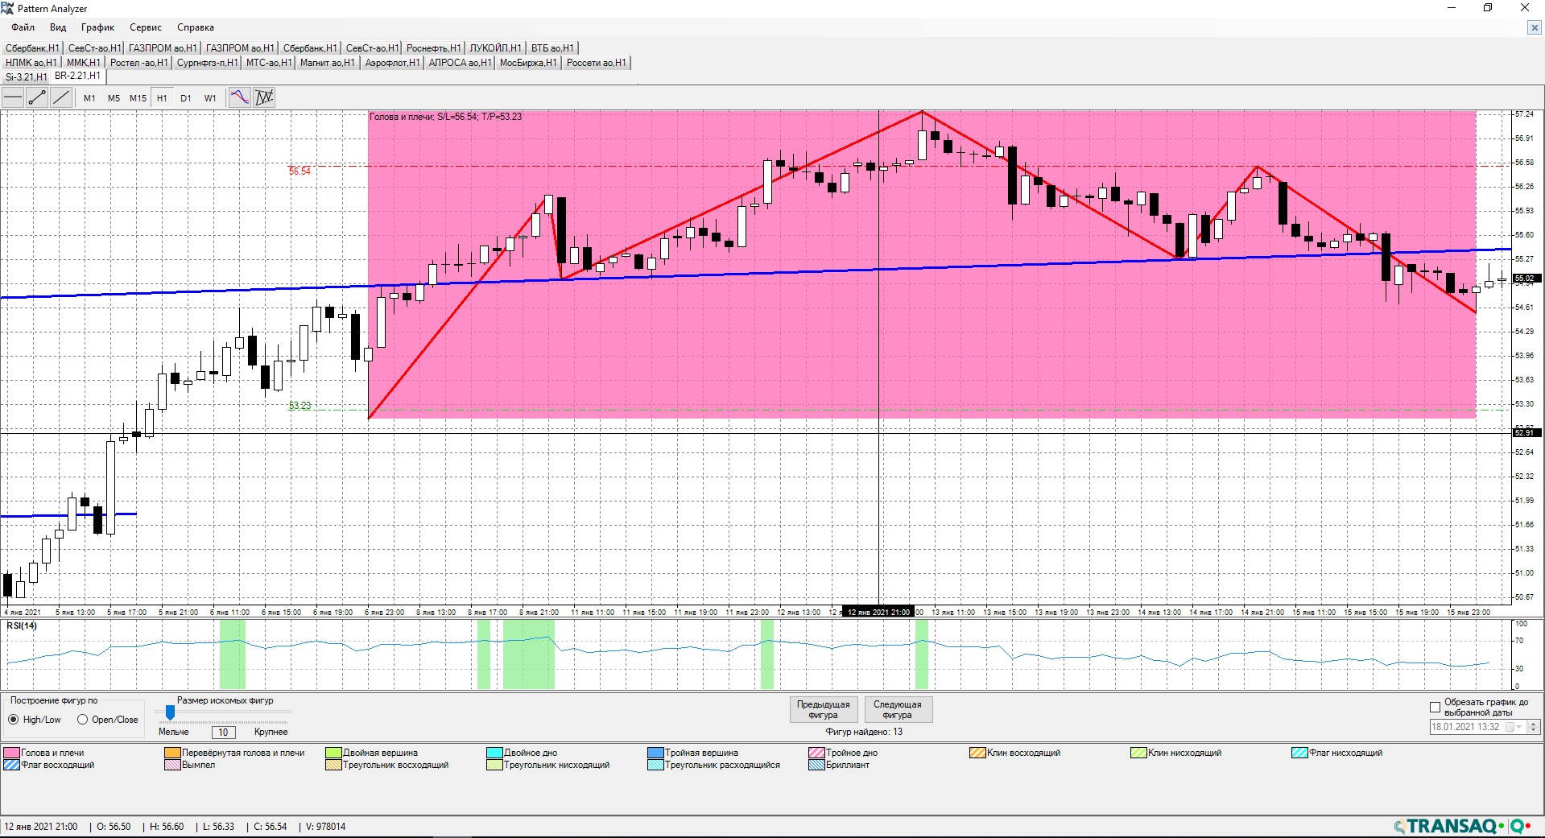Screen dimensions: 1545x838
Task: Click the date field spinner arrows
Action: [1534, 727]
